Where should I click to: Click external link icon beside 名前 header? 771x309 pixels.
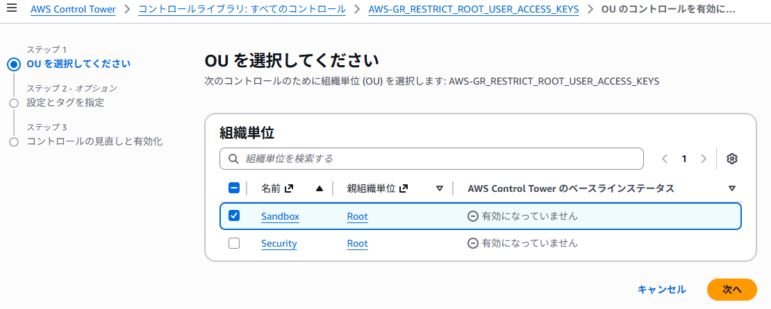coord(289,188)
